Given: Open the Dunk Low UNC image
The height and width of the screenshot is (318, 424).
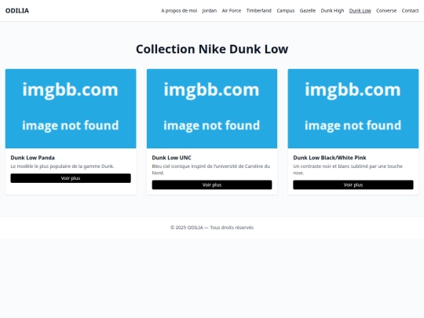Looking at the screenshot, I should [x=212, y=108].
